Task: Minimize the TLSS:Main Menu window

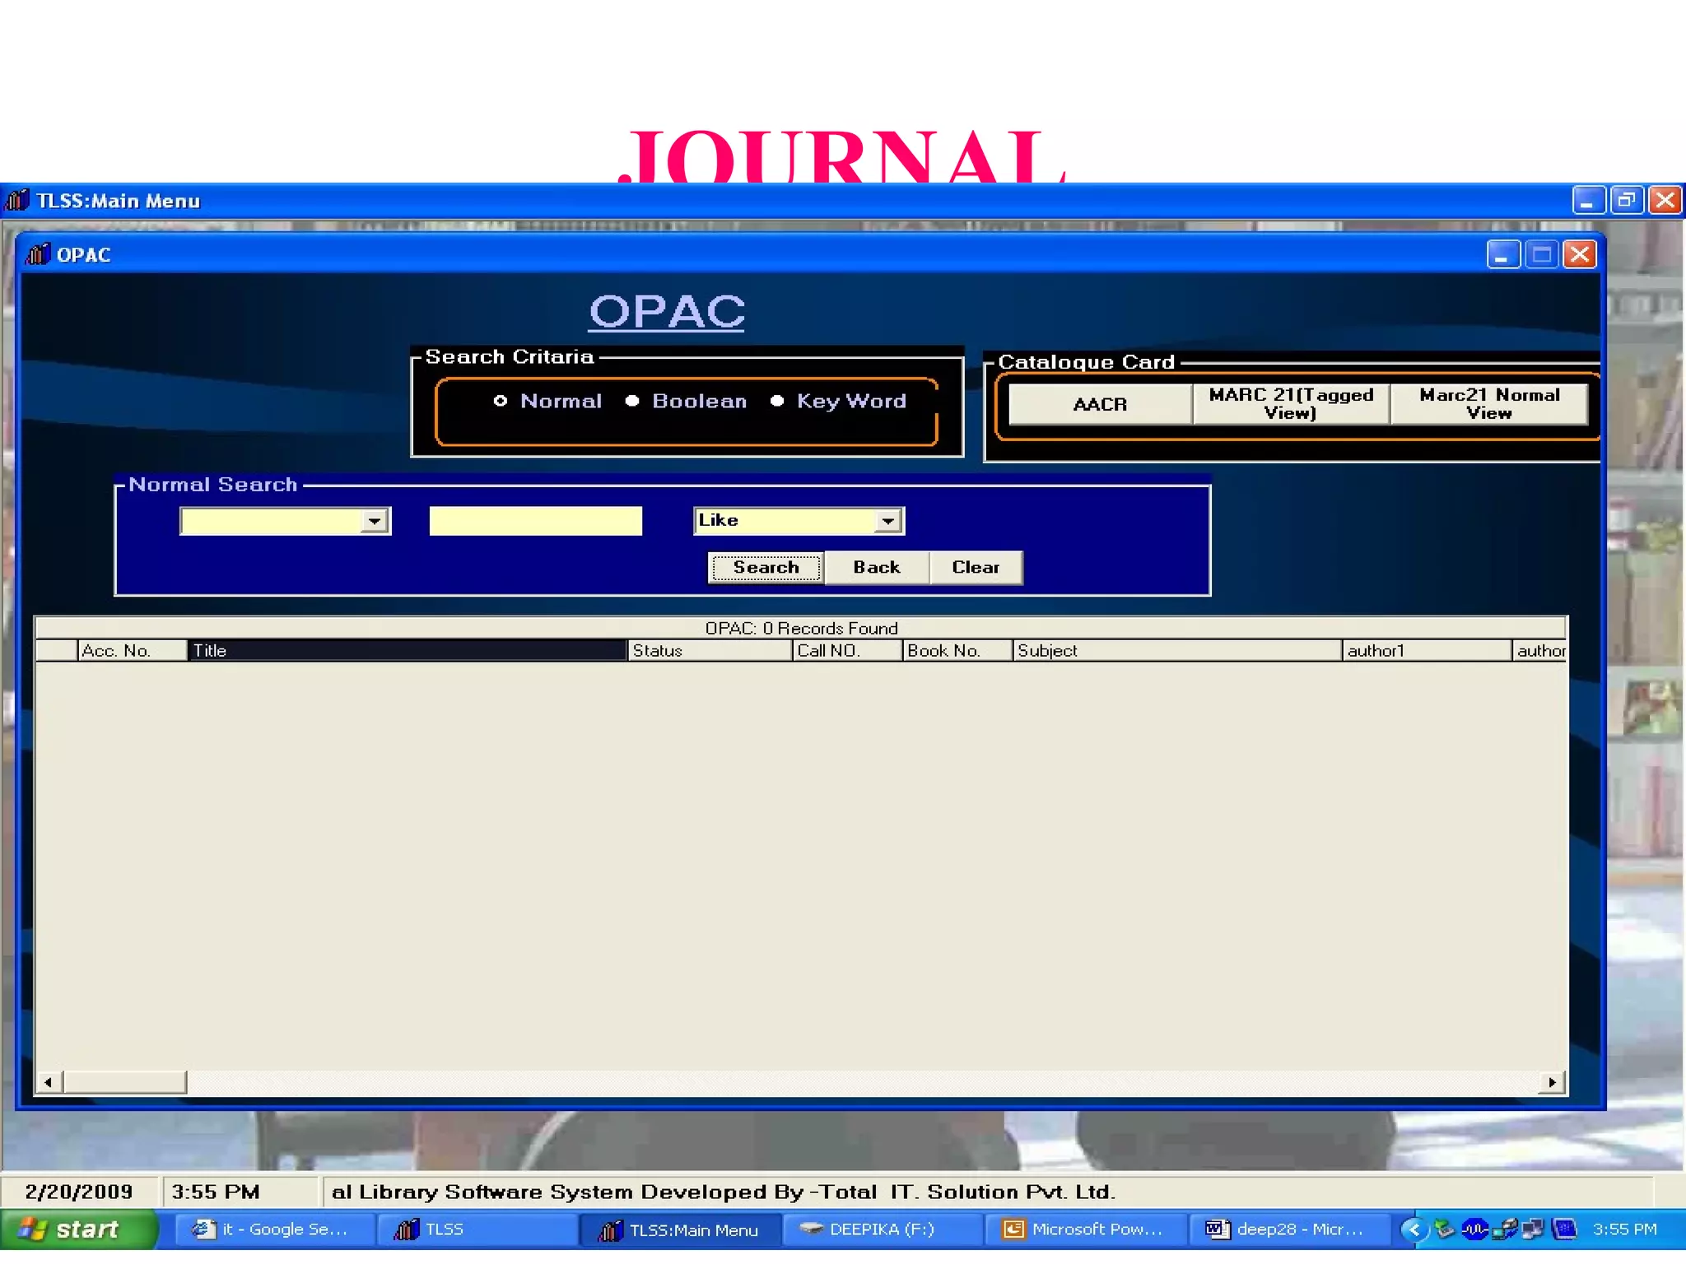Action: tap(1588, 200)
